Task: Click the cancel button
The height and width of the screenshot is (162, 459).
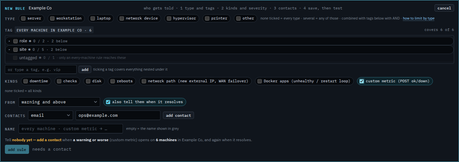Action: (x=444, y=8)
